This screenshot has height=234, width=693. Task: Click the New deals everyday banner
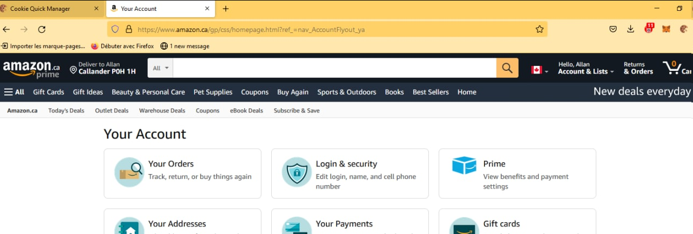pyautogui.click(x=642, y=91)
